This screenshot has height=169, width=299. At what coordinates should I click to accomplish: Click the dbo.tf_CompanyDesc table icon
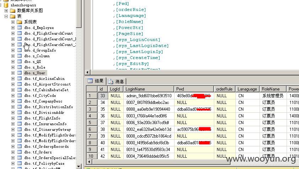(20, 101)
